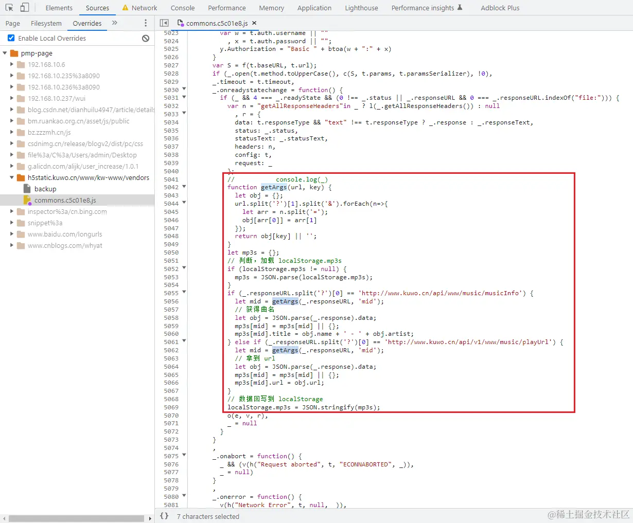Switch to the Memory panel
633x523 pixels.
click(271, 8)
